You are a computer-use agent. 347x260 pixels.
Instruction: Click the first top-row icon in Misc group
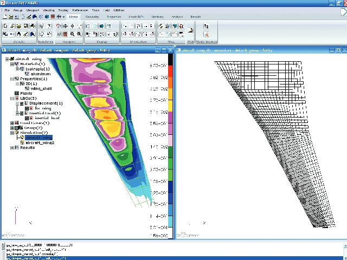161,26
